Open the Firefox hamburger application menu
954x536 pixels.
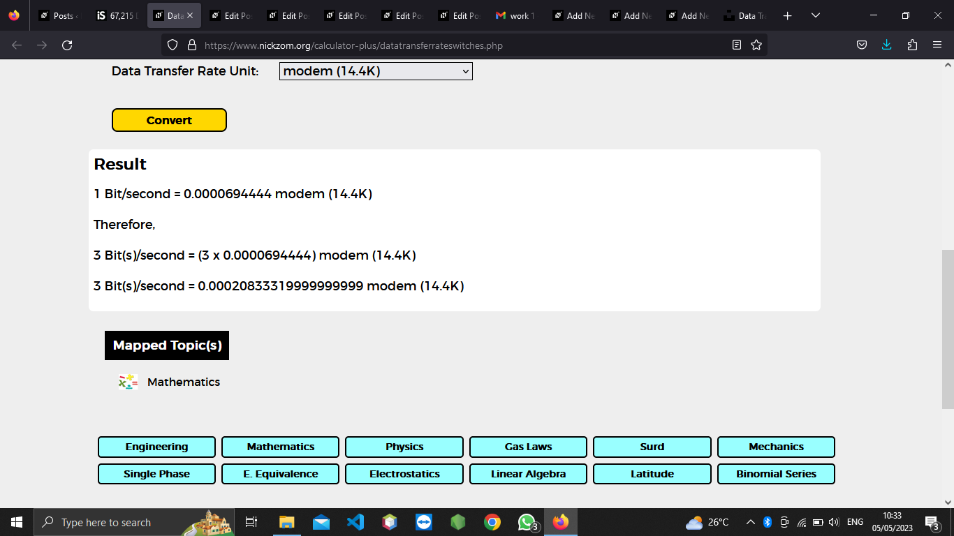937,45
